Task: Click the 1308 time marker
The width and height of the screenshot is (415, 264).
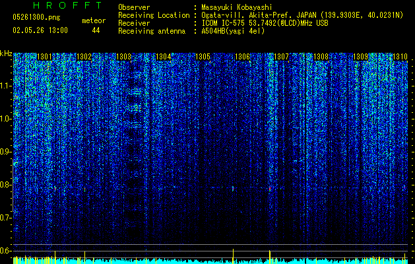Action: click(321, 57)
